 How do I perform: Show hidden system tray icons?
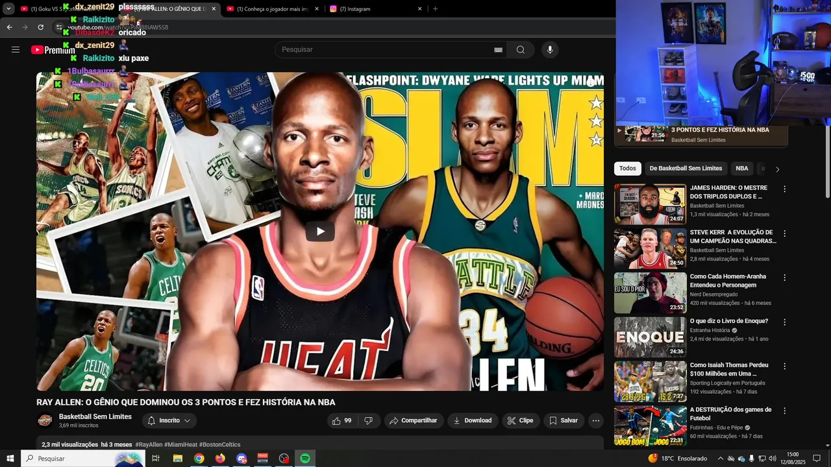tap(720, 459)
